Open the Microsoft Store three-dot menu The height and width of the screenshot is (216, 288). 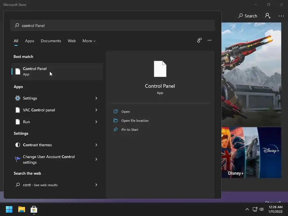(281, 16)
